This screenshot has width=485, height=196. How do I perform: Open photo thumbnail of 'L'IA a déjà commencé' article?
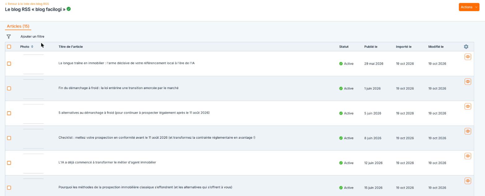[x=33, y=163]
